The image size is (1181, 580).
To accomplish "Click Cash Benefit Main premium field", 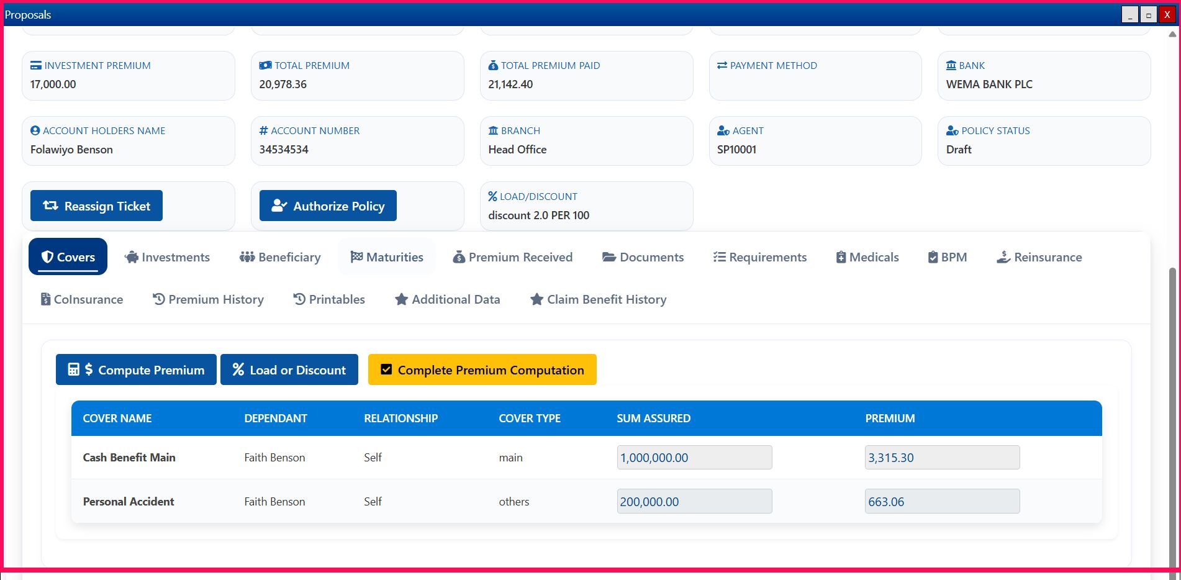I will coord(943,458).
